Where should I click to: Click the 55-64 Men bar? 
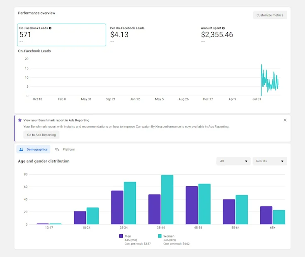point(229,212)
